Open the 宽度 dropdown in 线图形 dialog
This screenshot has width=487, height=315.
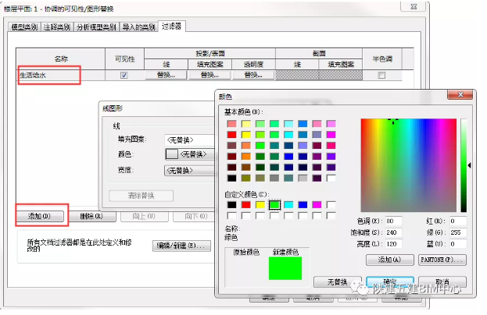(189, 170)
